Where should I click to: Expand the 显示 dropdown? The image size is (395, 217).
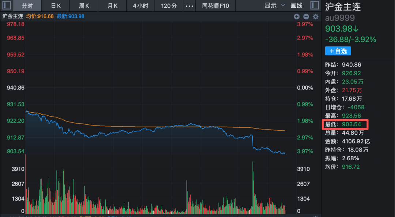pyautogui.click(x=274, y=5)
